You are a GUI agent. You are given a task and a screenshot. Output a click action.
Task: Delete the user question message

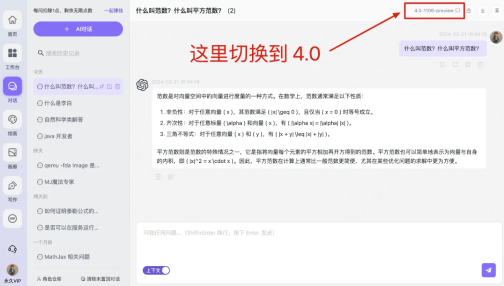[x=481, y=64]
